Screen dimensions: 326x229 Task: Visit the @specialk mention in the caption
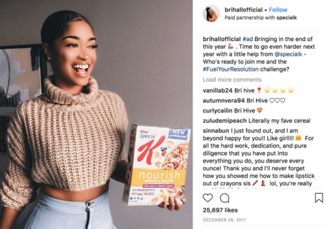[x=288, y=54]
